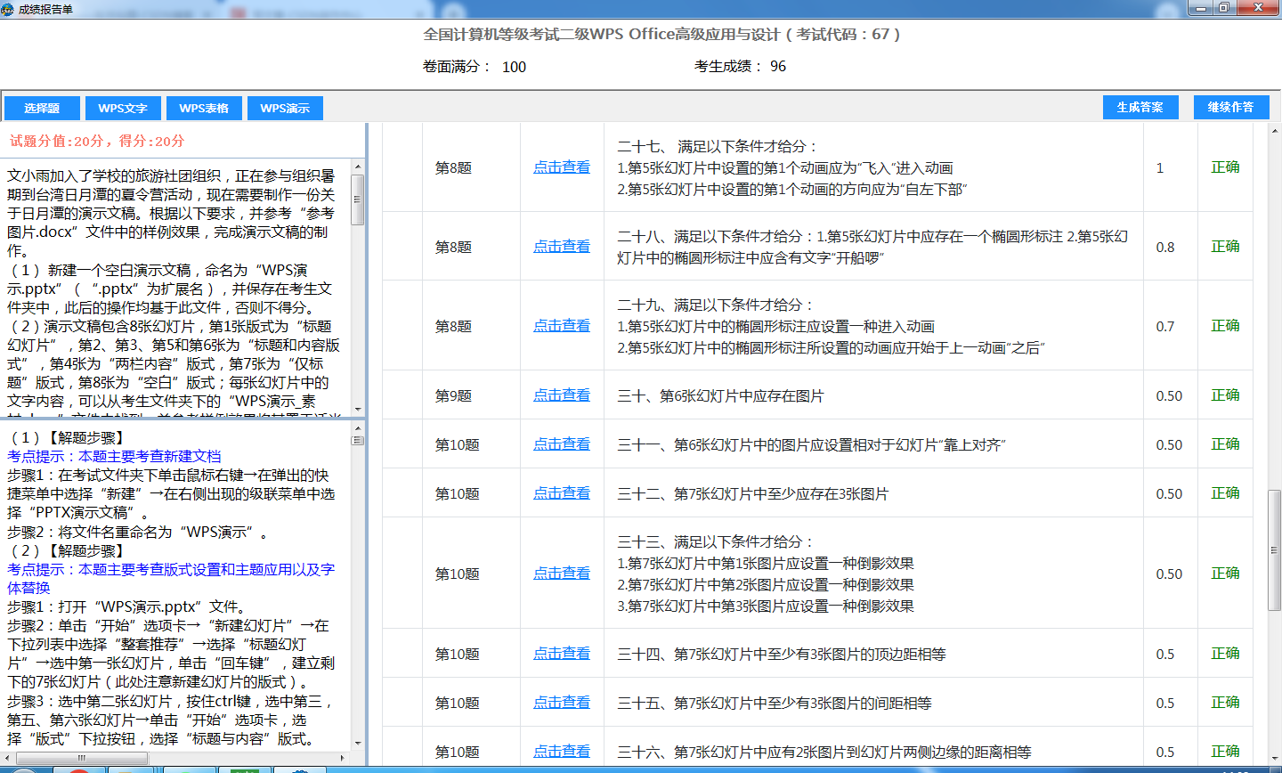Go to the WPS演示 tab
Screen dimensions: 1282x773
coord(285,108)
